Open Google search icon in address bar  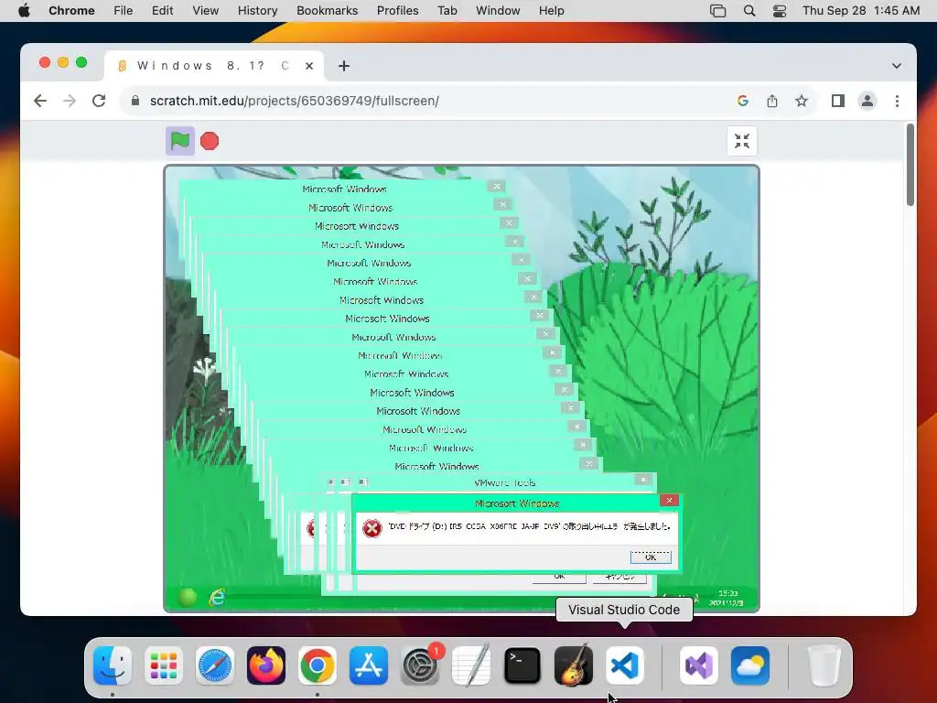click(743, 101)
